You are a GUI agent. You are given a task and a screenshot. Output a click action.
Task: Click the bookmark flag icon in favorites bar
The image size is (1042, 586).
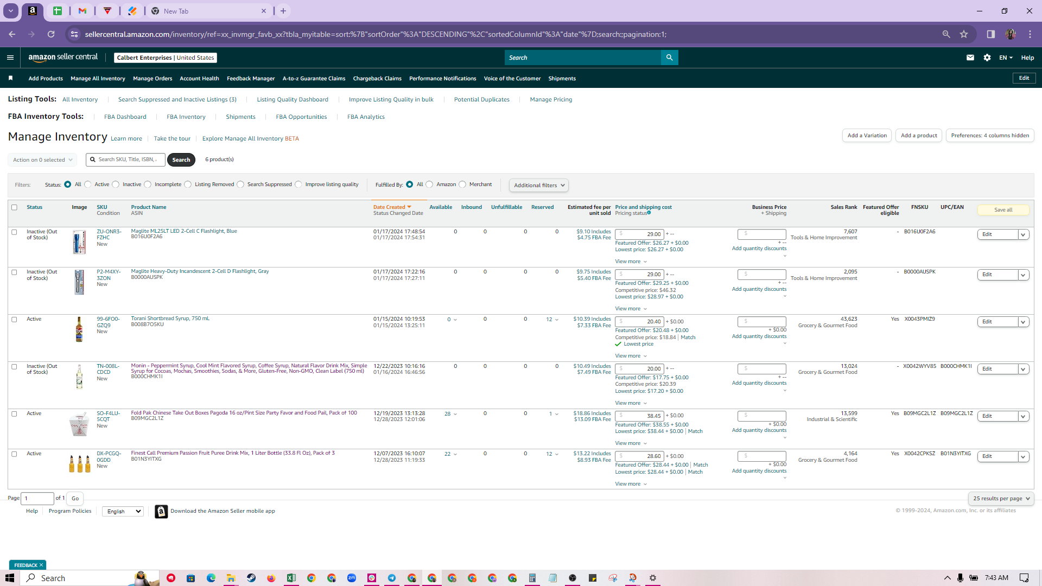pyautogui.click(x=10, y=78)
